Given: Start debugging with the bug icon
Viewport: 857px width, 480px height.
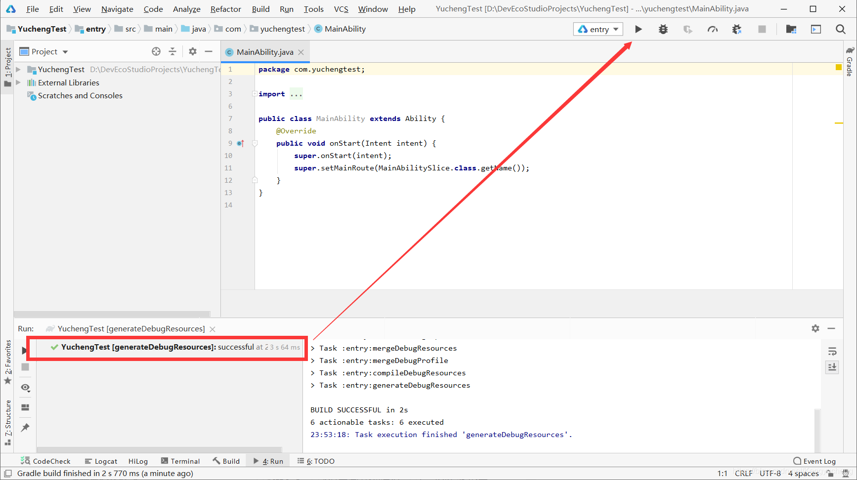Looking at the screenshot, I should click(x=663, y=29).
